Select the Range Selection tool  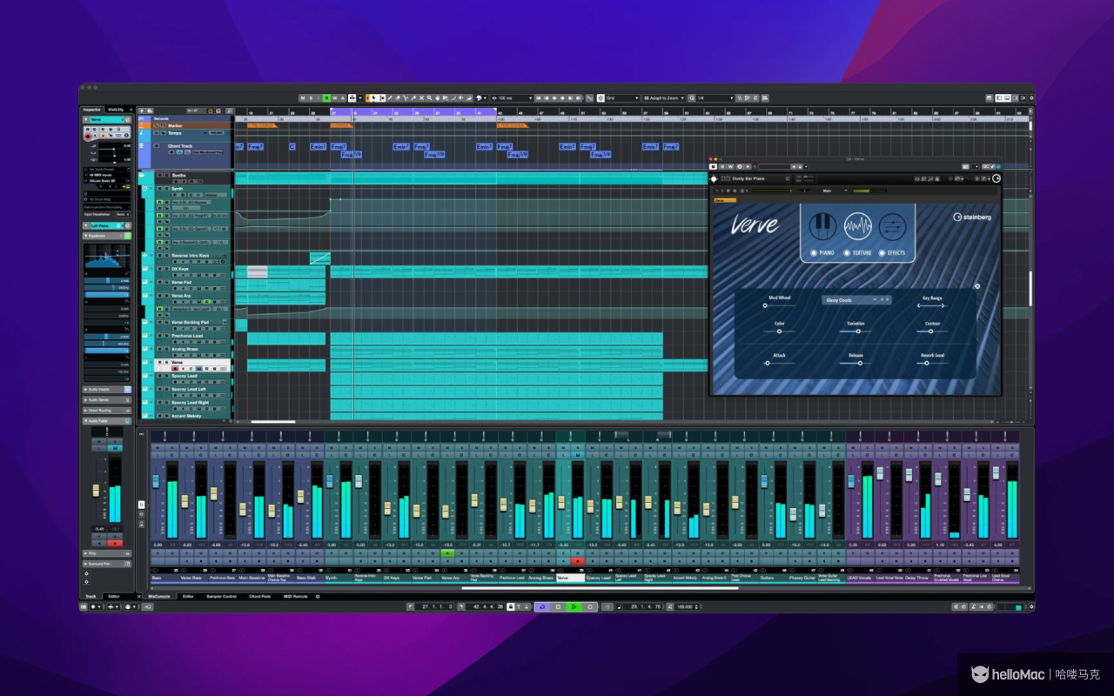(x=382, y=97)
